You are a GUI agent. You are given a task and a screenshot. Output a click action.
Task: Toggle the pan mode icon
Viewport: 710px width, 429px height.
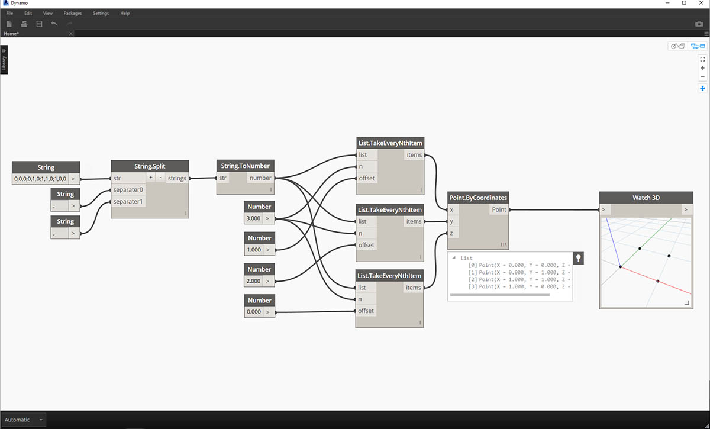point(702,88)
